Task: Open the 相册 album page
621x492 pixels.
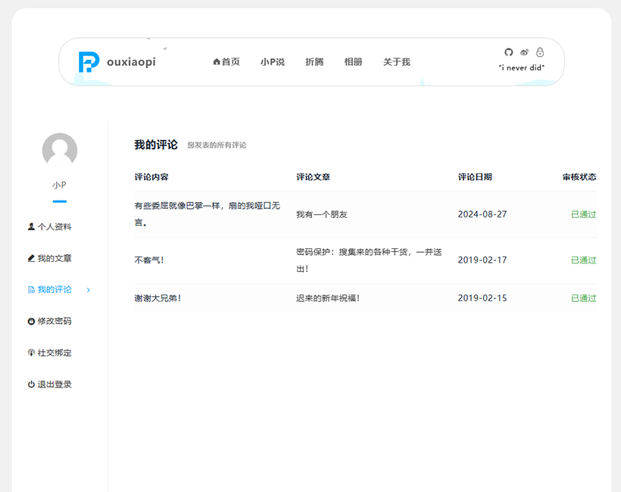Action: pyautogui.click(x=353, y=62)
